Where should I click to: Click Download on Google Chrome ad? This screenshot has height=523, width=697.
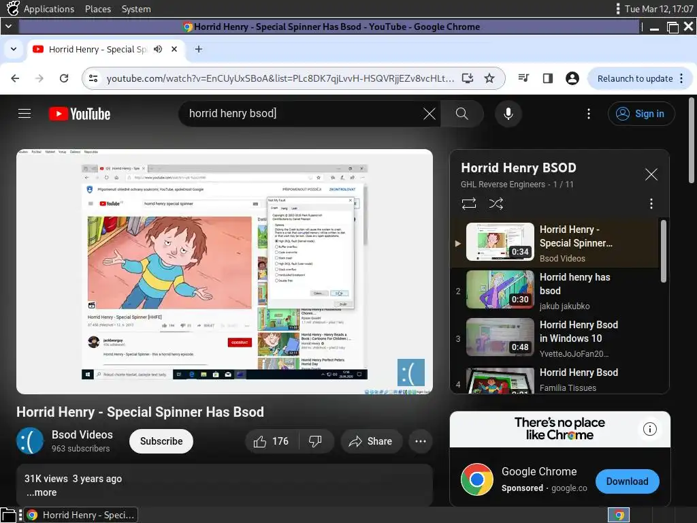point(627,481)
